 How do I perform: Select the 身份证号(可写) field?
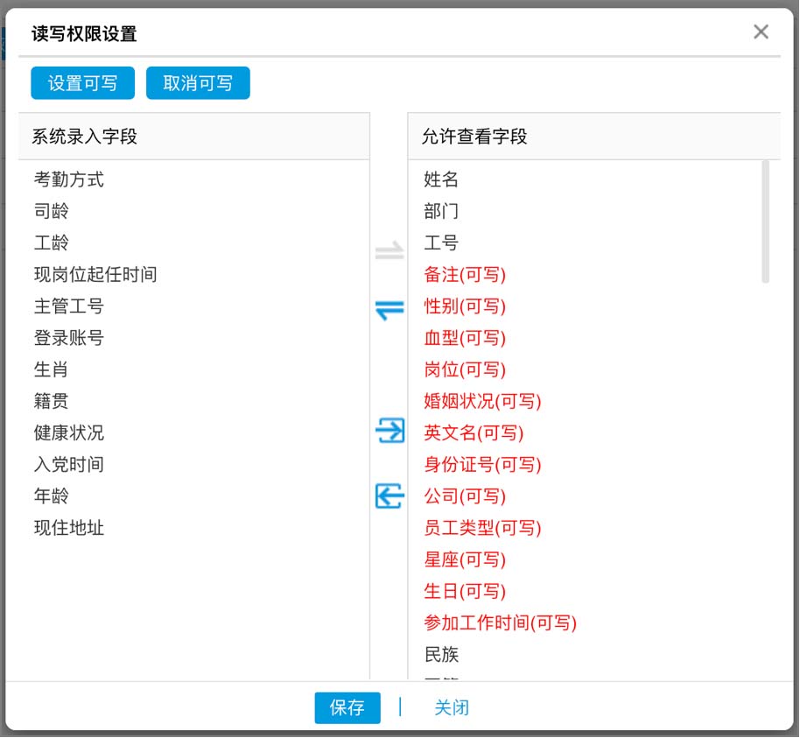[x=482, y=465]
